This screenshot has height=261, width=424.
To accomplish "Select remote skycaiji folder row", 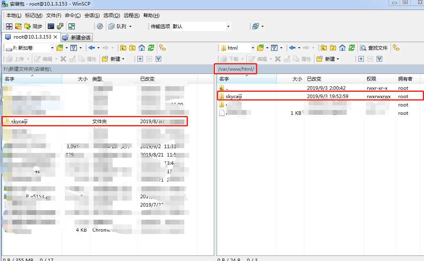I will coord(320,97).
